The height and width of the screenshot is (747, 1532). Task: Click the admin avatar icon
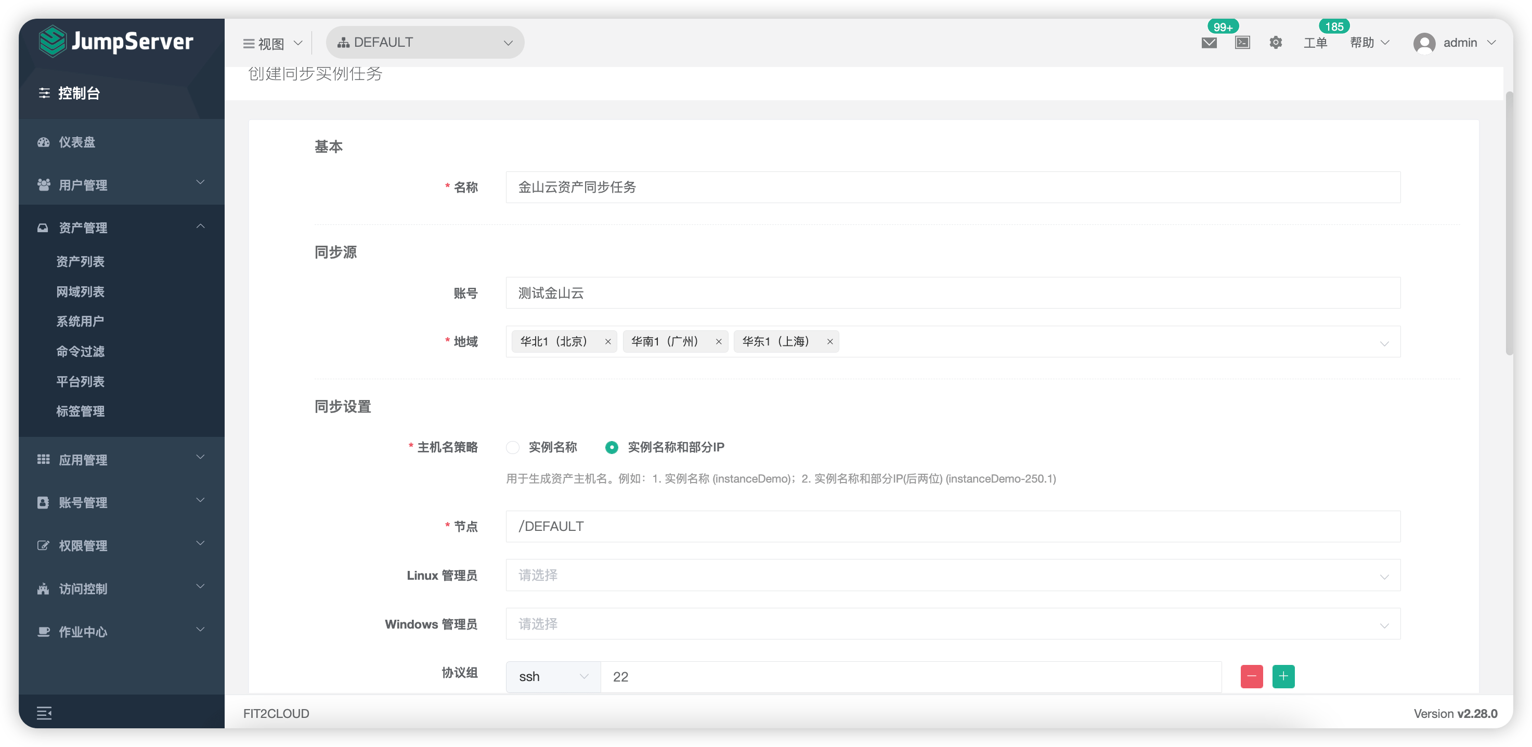1425,42
